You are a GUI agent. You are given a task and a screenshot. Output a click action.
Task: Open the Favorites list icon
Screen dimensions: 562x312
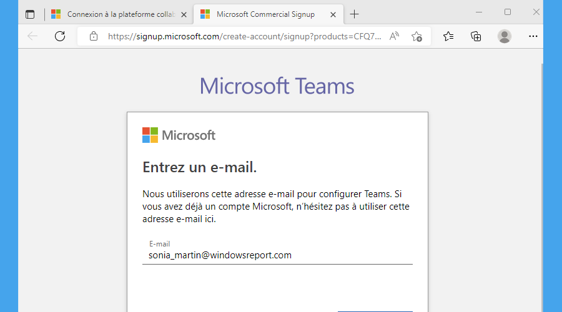click(448, 36)
